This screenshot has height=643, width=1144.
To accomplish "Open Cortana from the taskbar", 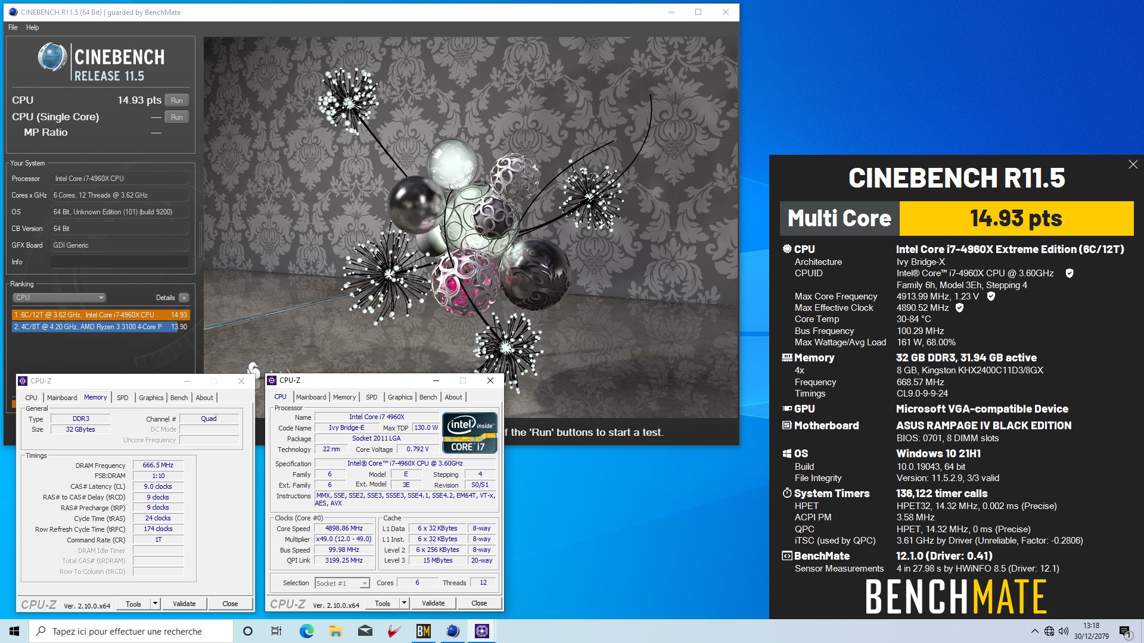I will [248, 631].
